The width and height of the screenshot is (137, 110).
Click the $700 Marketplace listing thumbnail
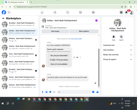[x=43, y=27]
